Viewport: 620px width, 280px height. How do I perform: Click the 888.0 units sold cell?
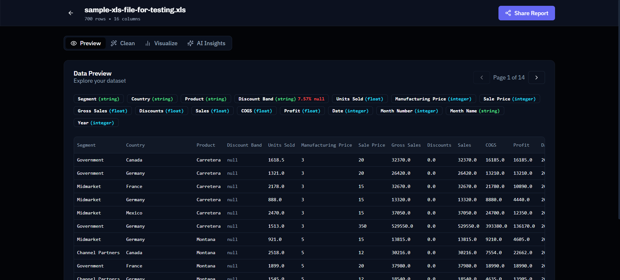pyautogui.click(x=275, y=200)
